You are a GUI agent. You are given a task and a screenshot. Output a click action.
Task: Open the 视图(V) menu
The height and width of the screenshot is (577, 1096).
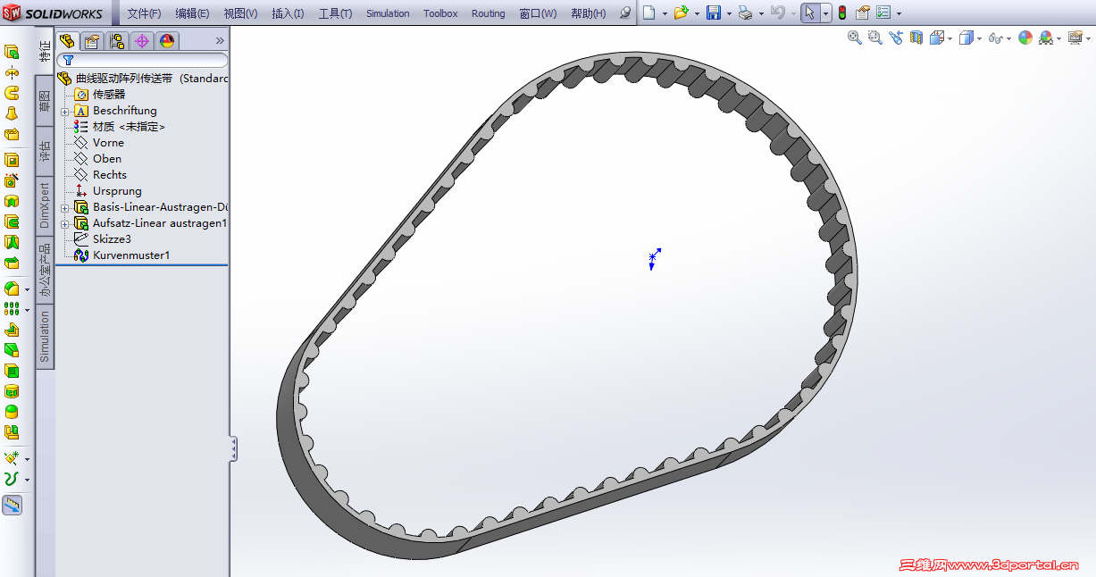[x=240, y=13]
